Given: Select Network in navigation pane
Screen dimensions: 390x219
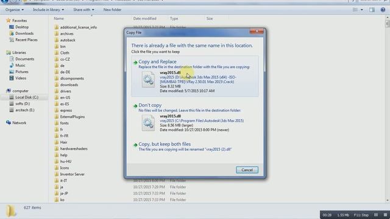Looking at the screenshot, I should click(x=19, y=123).
